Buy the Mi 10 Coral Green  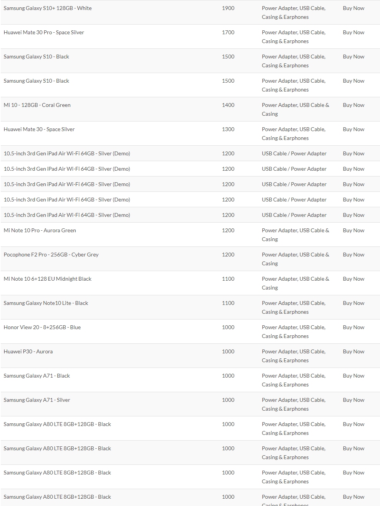(x=353, y=105)
